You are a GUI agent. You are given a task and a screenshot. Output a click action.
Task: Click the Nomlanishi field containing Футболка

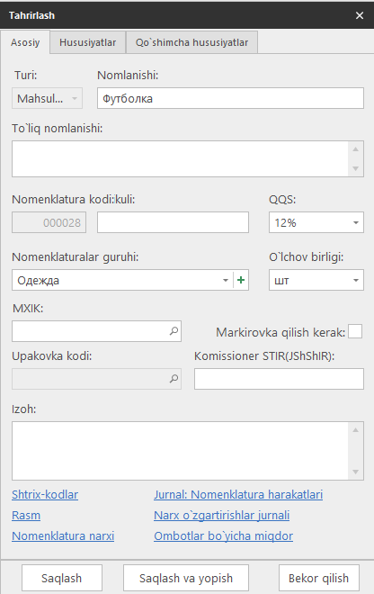point(230,98)
